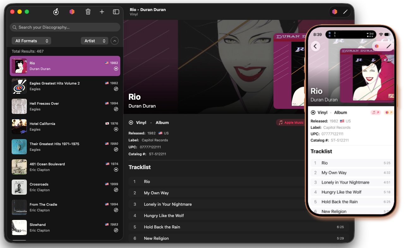Viewport: 407px width, 248px height.
Task: Click the UPC value 07777122111 in detail pane
Action: [150, 147]
